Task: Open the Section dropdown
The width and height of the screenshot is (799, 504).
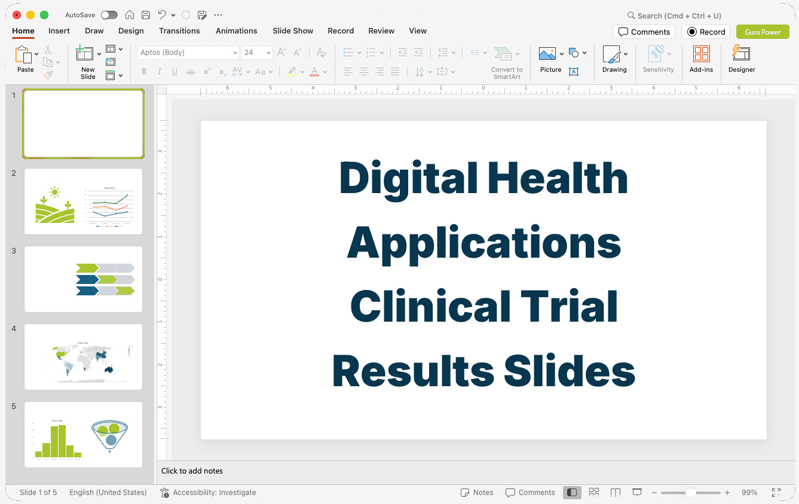Action: tap(114, 75)
